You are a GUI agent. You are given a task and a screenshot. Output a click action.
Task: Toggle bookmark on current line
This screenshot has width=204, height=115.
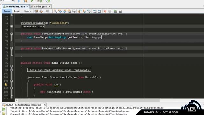coord(89,11)
